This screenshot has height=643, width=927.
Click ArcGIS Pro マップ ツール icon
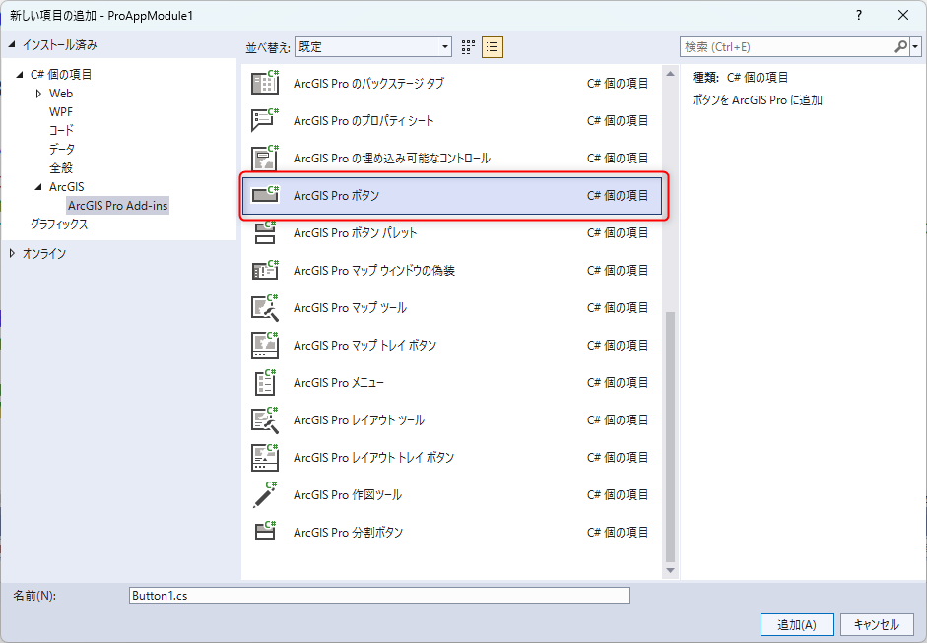(264, 307)
